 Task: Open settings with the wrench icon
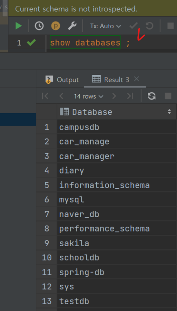click(72, 26)
